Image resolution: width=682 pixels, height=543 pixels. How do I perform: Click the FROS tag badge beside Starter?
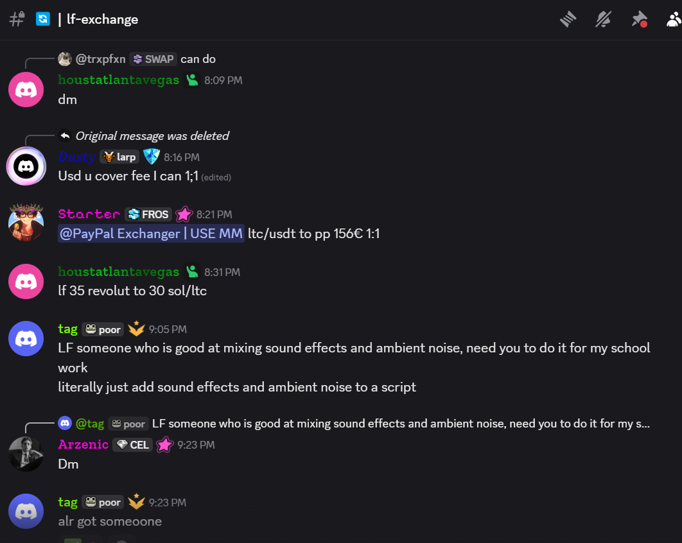[148, 214]
